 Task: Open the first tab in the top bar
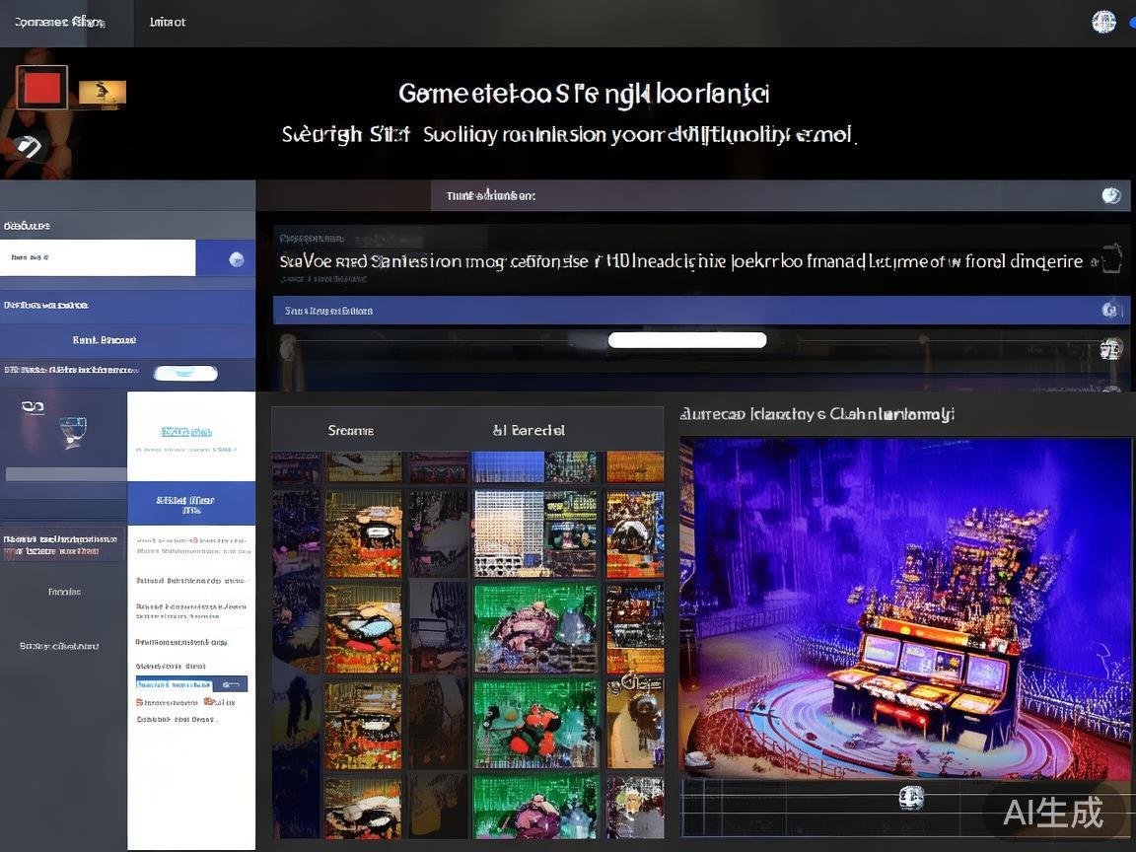point(59,22)
